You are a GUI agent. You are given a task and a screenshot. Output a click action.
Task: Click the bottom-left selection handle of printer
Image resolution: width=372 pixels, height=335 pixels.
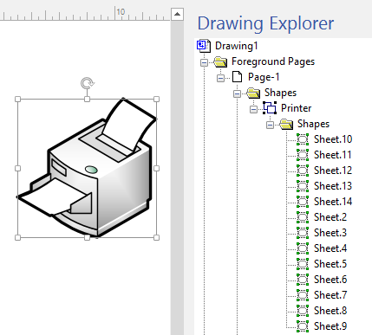(x=17, y=238)
